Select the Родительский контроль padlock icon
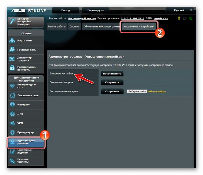Screen dimensions: 203x175 [x=12, y=68]
